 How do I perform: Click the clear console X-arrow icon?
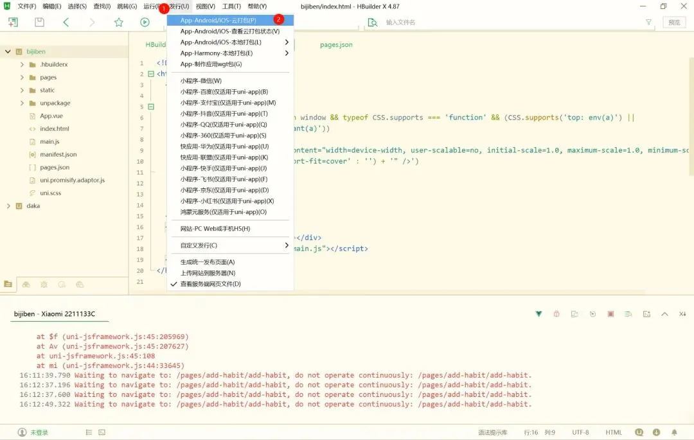(x=682, y=314)
